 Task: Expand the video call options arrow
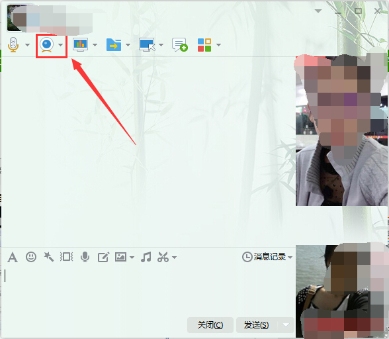[61, 45]
